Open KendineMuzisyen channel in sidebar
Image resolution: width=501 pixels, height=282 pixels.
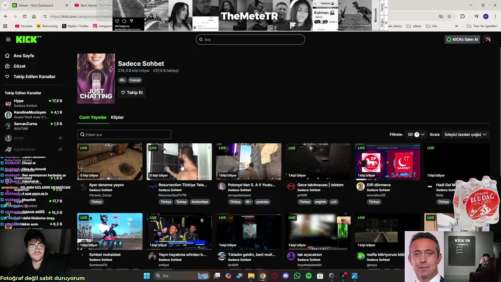tap(33, 114)
